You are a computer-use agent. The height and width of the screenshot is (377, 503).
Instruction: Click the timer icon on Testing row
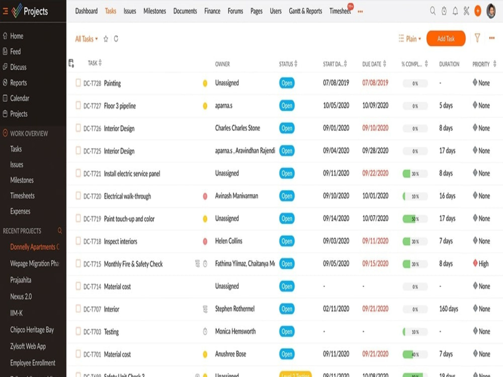205,331
